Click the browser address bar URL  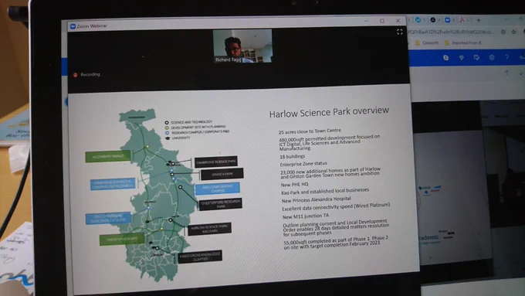tap(450, 32)
